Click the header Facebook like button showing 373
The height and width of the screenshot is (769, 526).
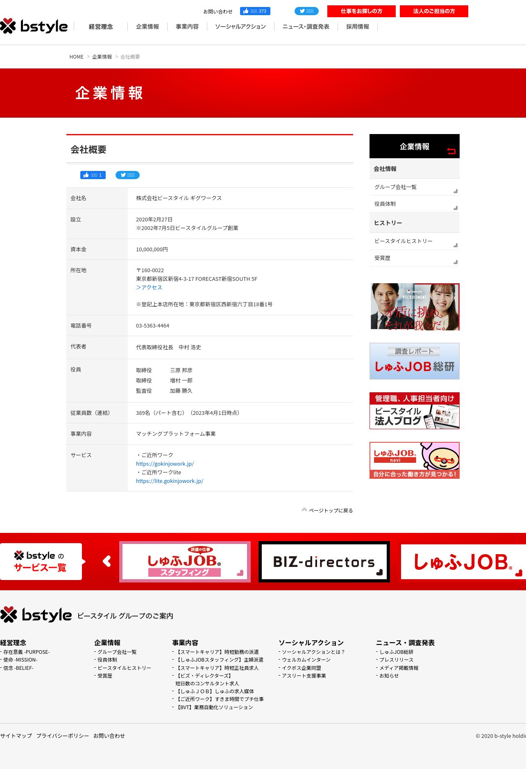(x=255, y=11)
